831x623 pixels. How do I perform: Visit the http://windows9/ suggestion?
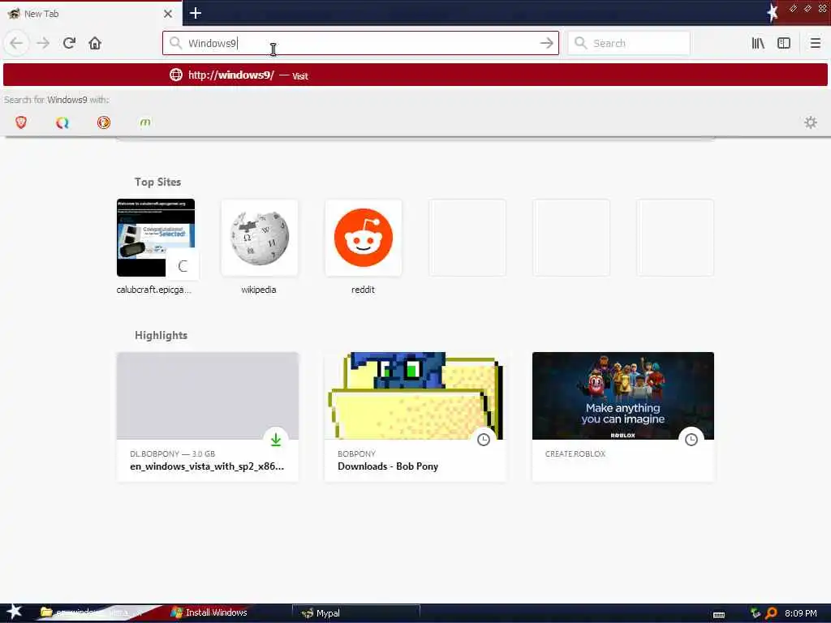click(x=415, y=75)
